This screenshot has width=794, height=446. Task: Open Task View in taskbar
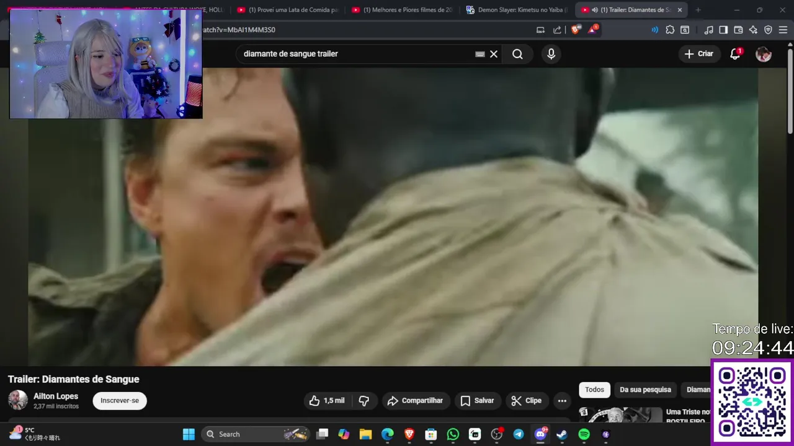coord(322,434)
